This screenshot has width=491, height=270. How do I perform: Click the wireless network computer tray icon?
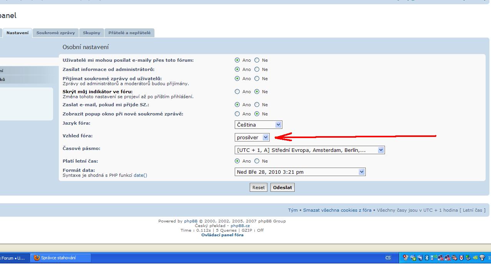[433, 258]
